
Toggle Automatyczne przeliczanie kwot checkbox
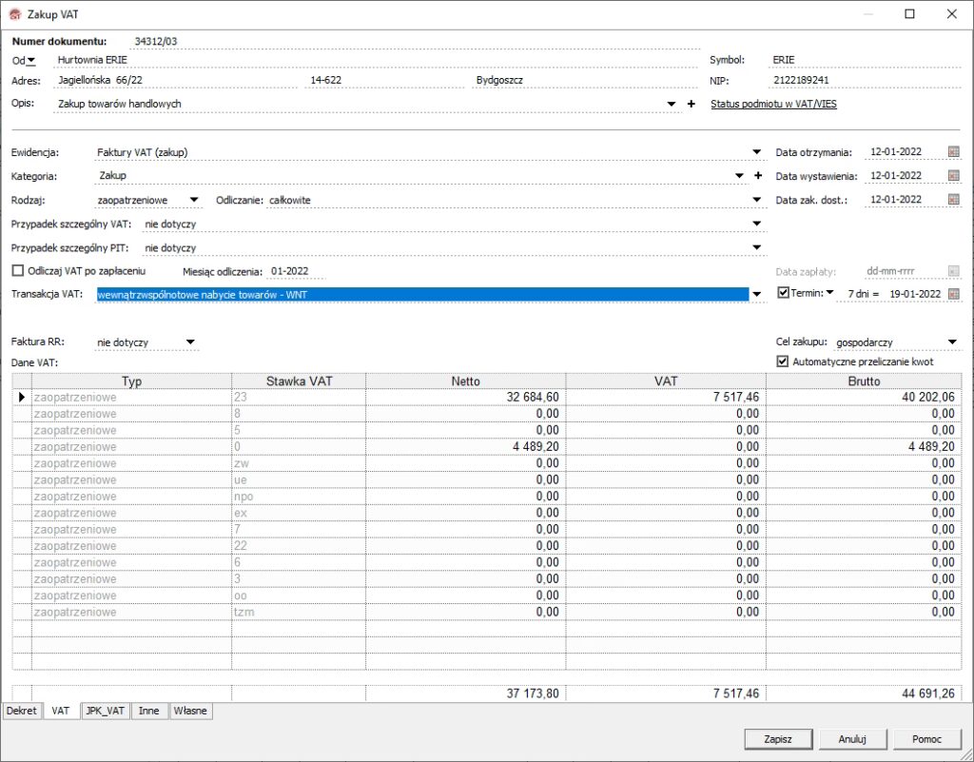[x=784, y=361]
